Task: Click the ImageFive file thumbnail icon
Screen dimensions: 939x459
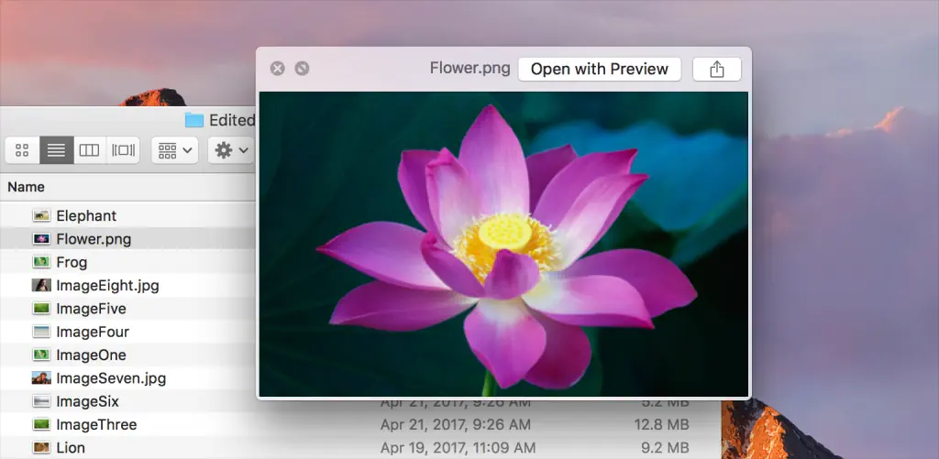Action: pos(41,309)
